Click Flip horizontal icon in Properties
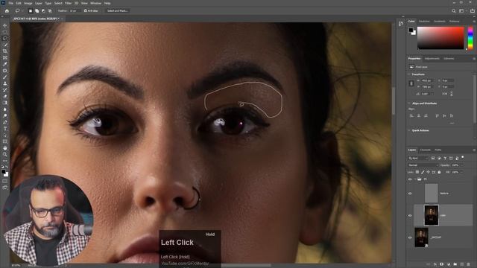The height and width of the screenshot is (268, 477). pos(444,94)
